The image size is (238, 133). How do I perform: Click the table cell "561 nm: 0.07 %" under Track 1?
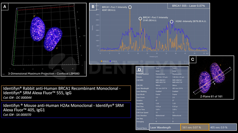[x=161, y=89]
